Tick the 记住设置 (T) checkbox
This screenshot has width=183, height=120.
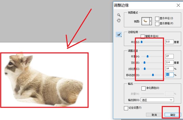[x=126, y=108]
